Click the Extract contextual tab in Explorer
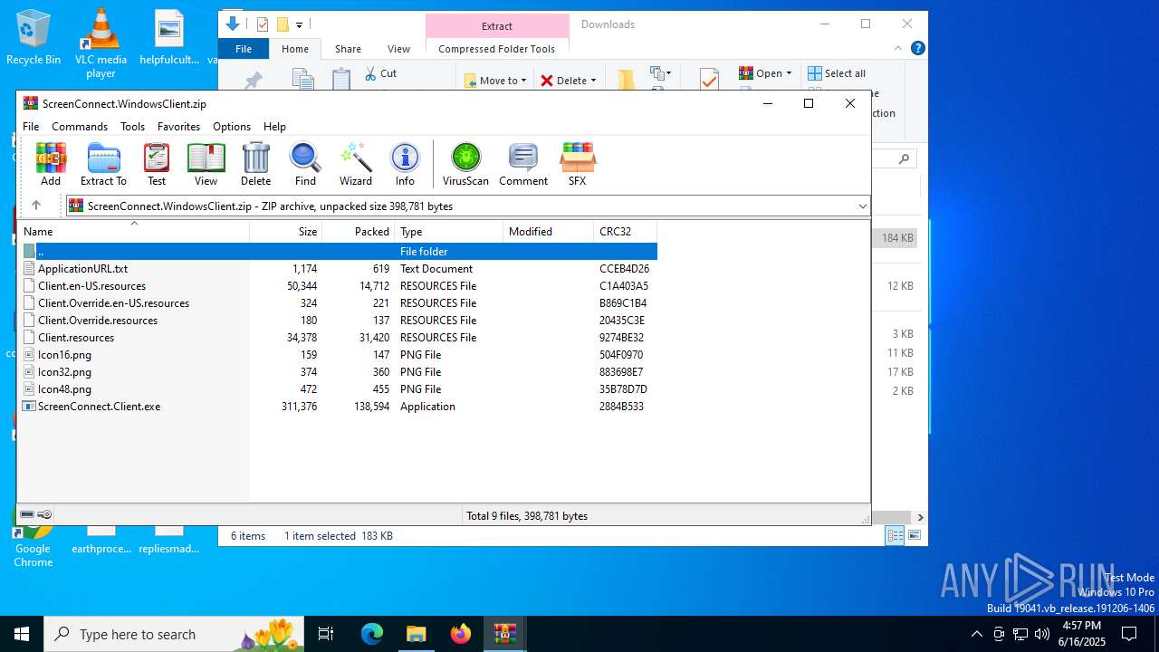This screenshot has width=1159, height=652. (x=497, y=25)
